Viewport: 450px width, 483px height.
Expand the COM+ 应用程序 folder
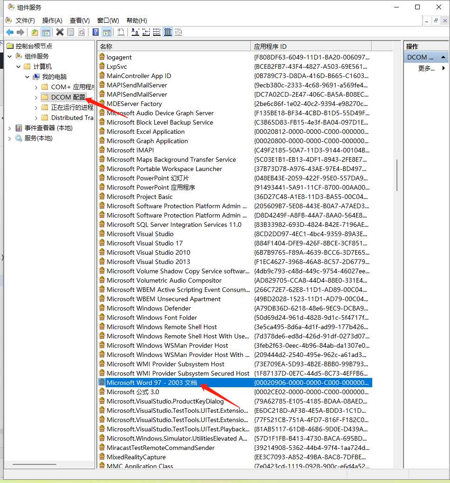[36, 87]
